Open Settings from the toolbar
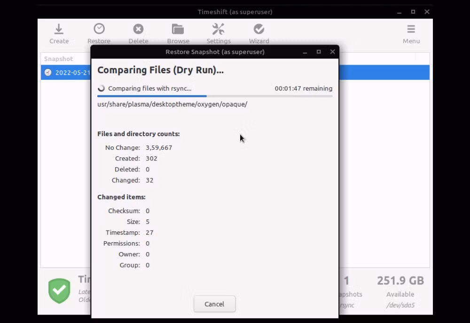This screenshot has height=323, width=470. [218, 30]
